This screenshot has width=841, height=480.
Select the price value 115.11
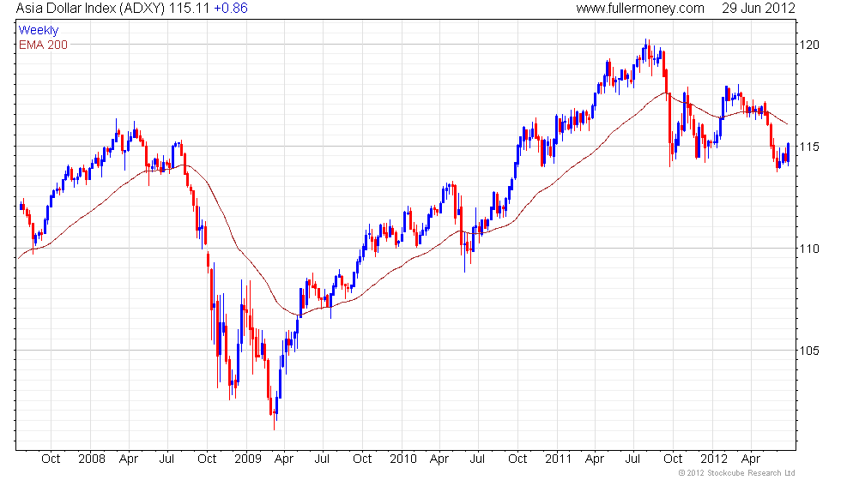[x=190, y=8]
